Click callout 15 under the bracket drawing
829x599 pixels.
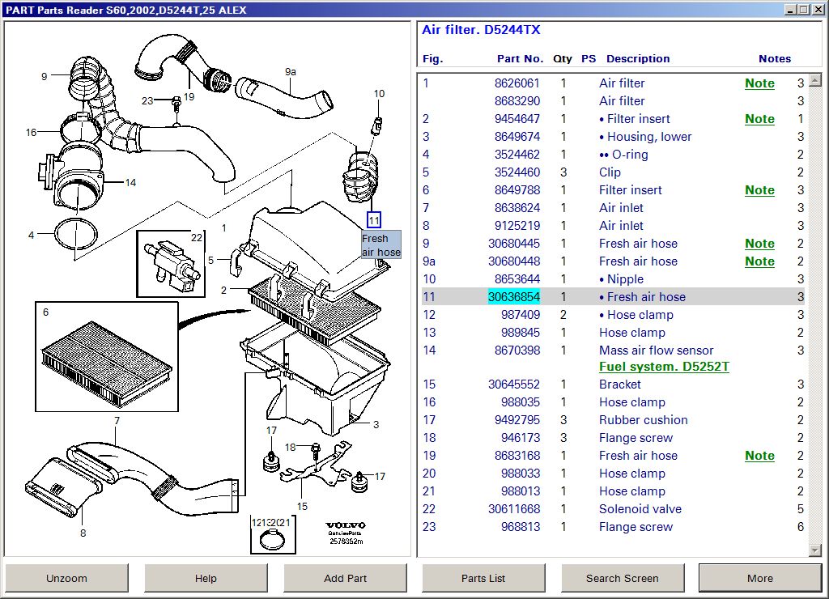(302, 506)
